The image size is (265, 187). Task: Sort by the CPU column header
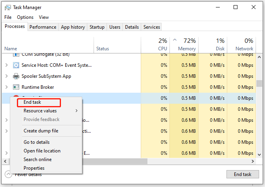[155, 45]
